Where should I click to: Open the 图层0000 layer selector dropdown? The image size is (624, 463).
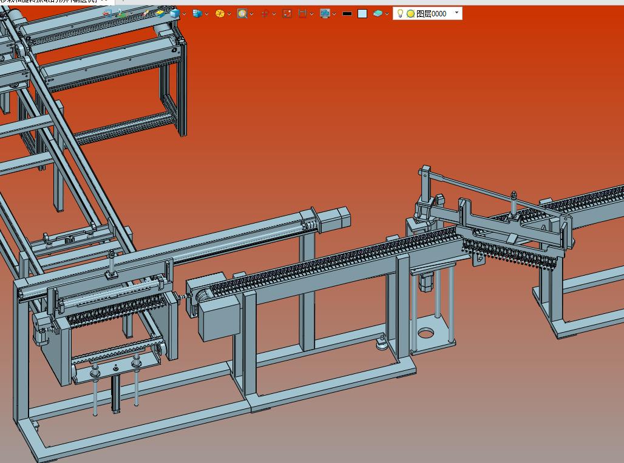coord(457,13)
